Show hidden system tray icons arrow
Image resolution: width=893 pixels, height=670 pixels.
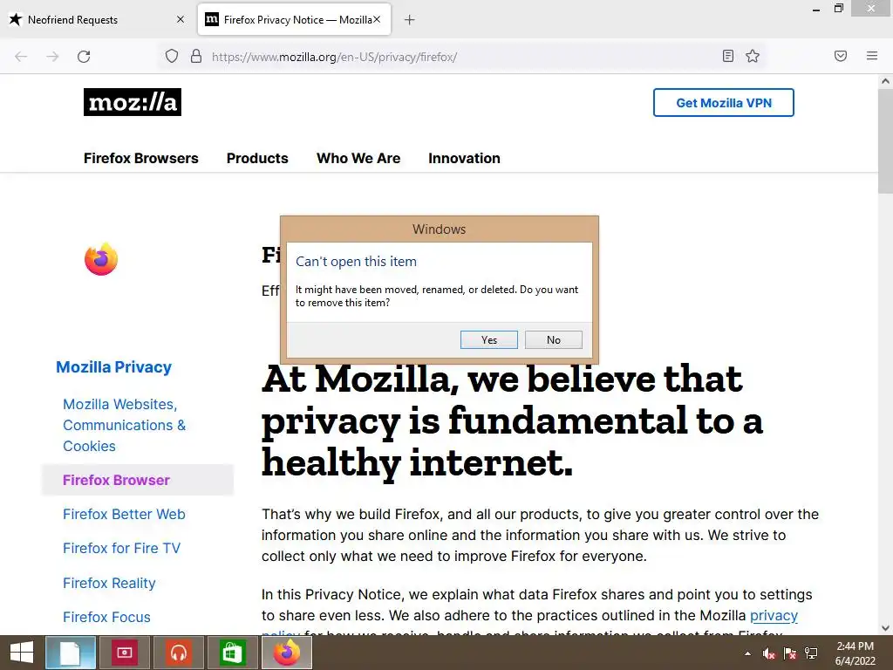747,654
